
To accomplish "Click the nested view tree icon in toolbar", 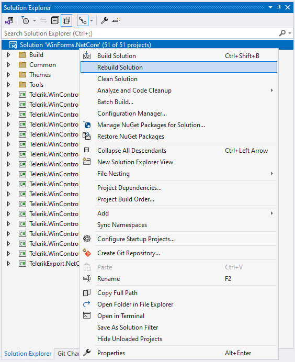I will pyautogui.click(x=83, y=20).
